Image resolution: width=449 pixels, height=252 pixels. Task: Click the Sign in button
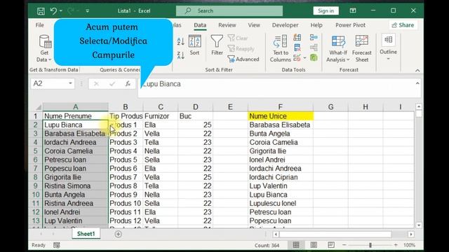tap(326, 11)
